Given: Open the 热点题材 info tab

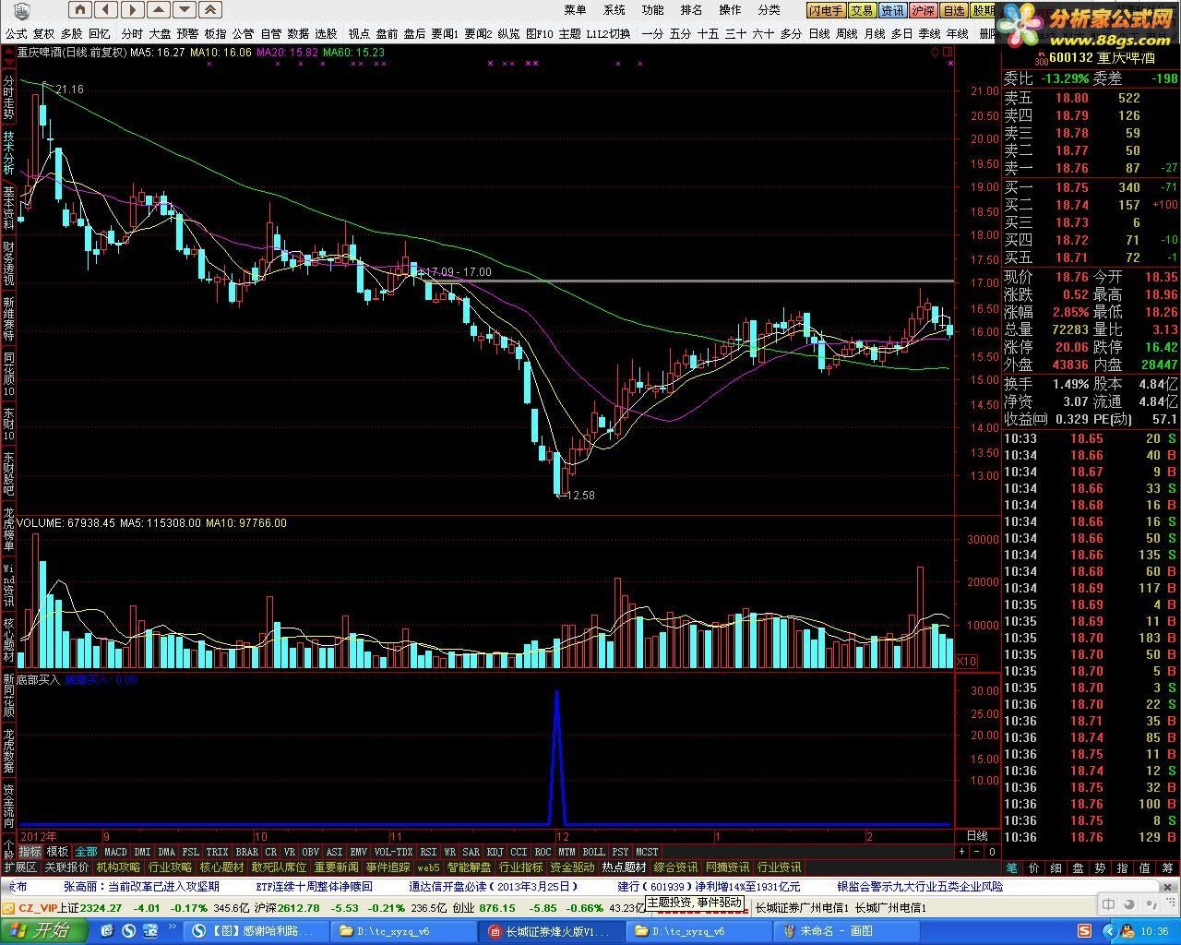Looking at the screenshot, I should coord(625,867).
